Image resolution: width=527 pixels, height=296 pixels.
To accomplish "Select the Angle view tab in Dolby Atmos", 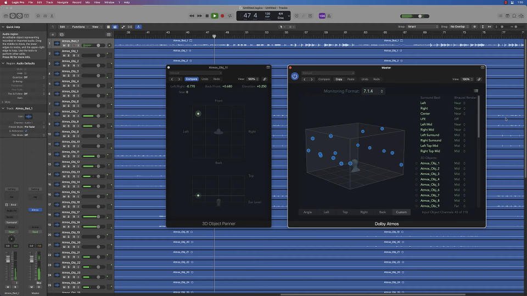I will 307,212.
